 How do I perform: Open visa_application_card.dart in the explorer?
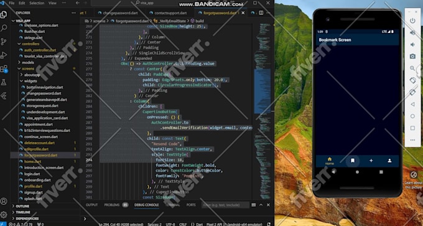pos(47,118)
